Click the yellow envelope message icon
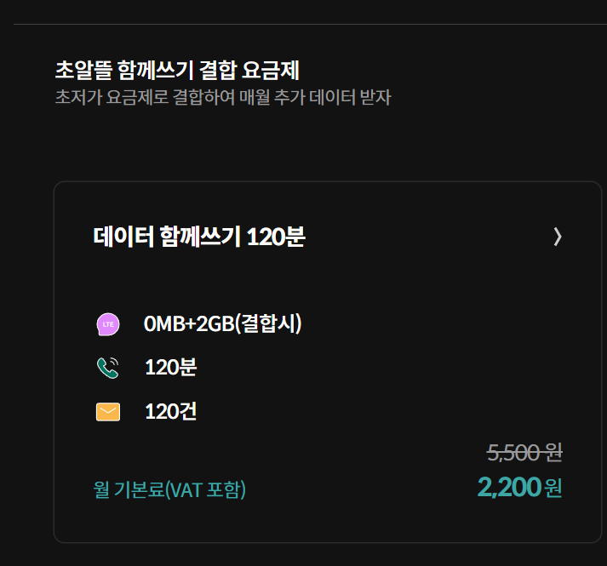Image resolution: width=607 pixels, height=566 pixels. (108, 412)
